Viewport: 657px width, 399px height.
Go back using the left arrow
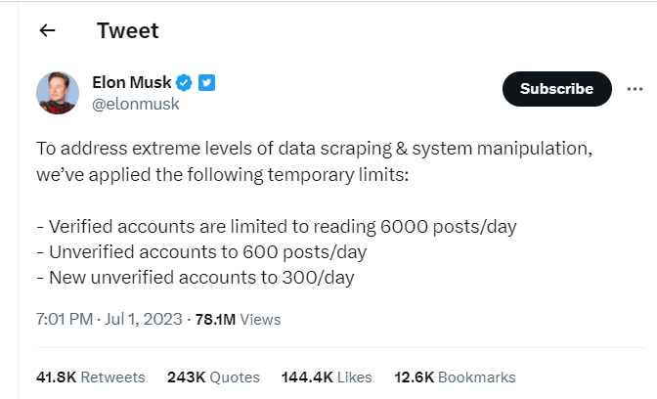[47, 30]
